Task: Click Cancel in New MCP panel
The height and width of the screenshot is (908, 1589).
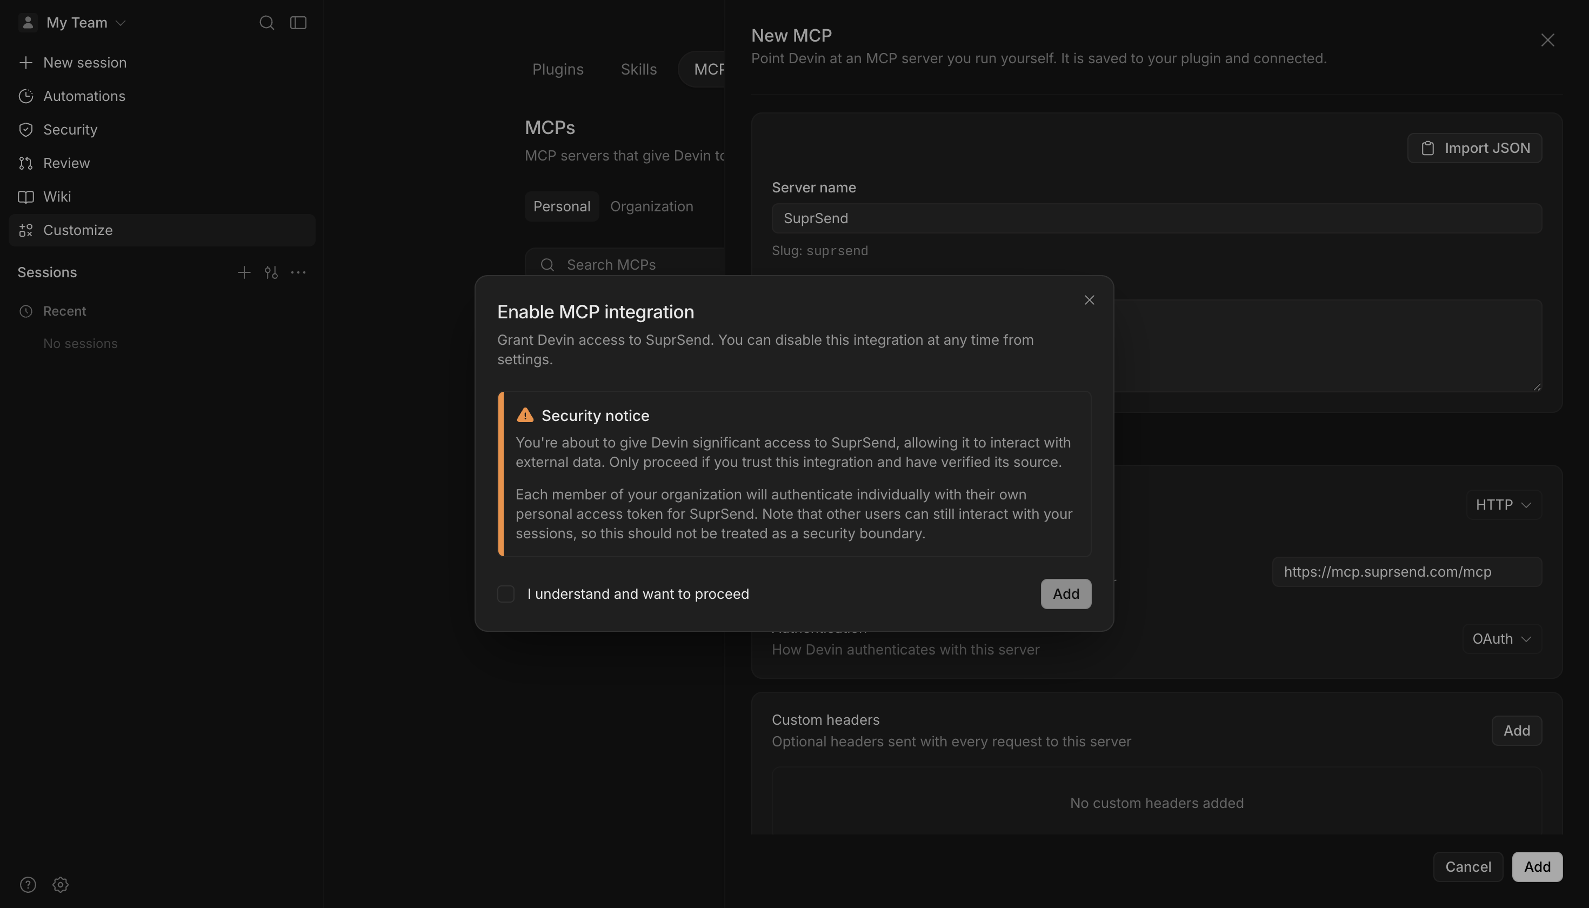Action: click(1468, 867)
